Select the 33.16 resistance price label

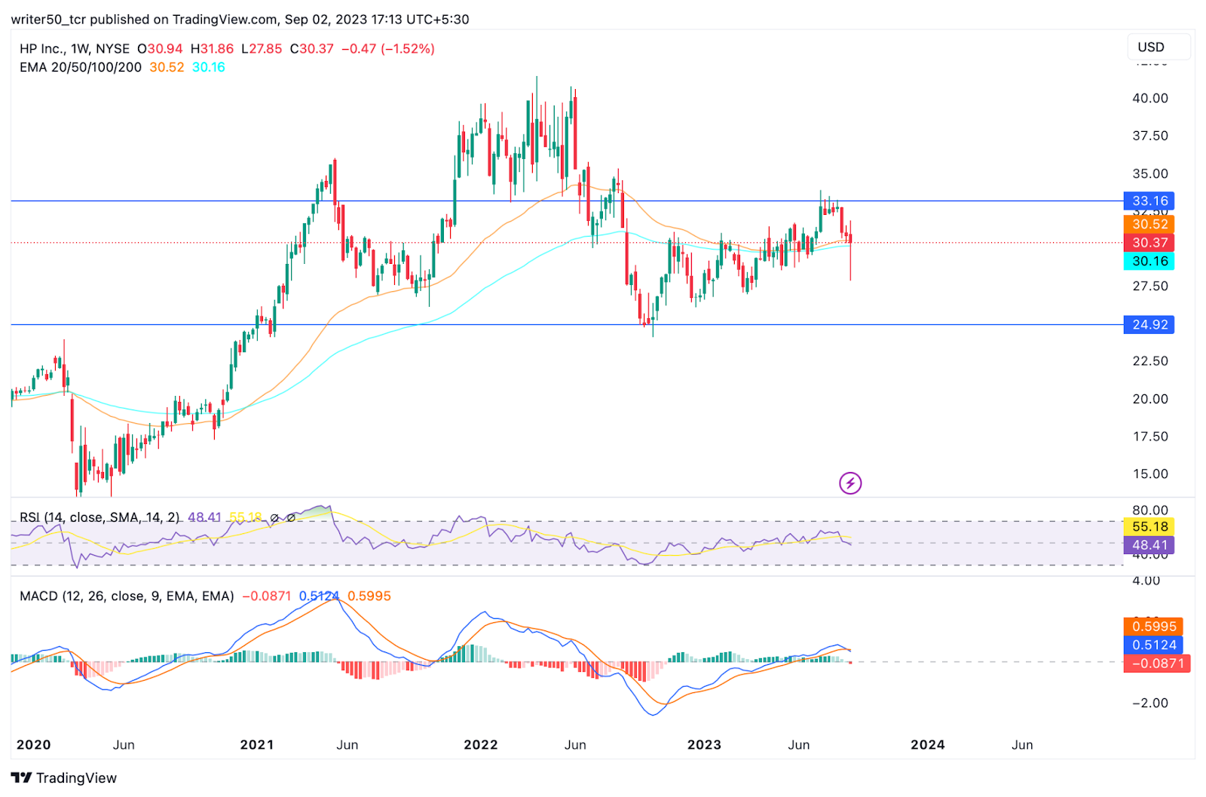coord(1149,201)
